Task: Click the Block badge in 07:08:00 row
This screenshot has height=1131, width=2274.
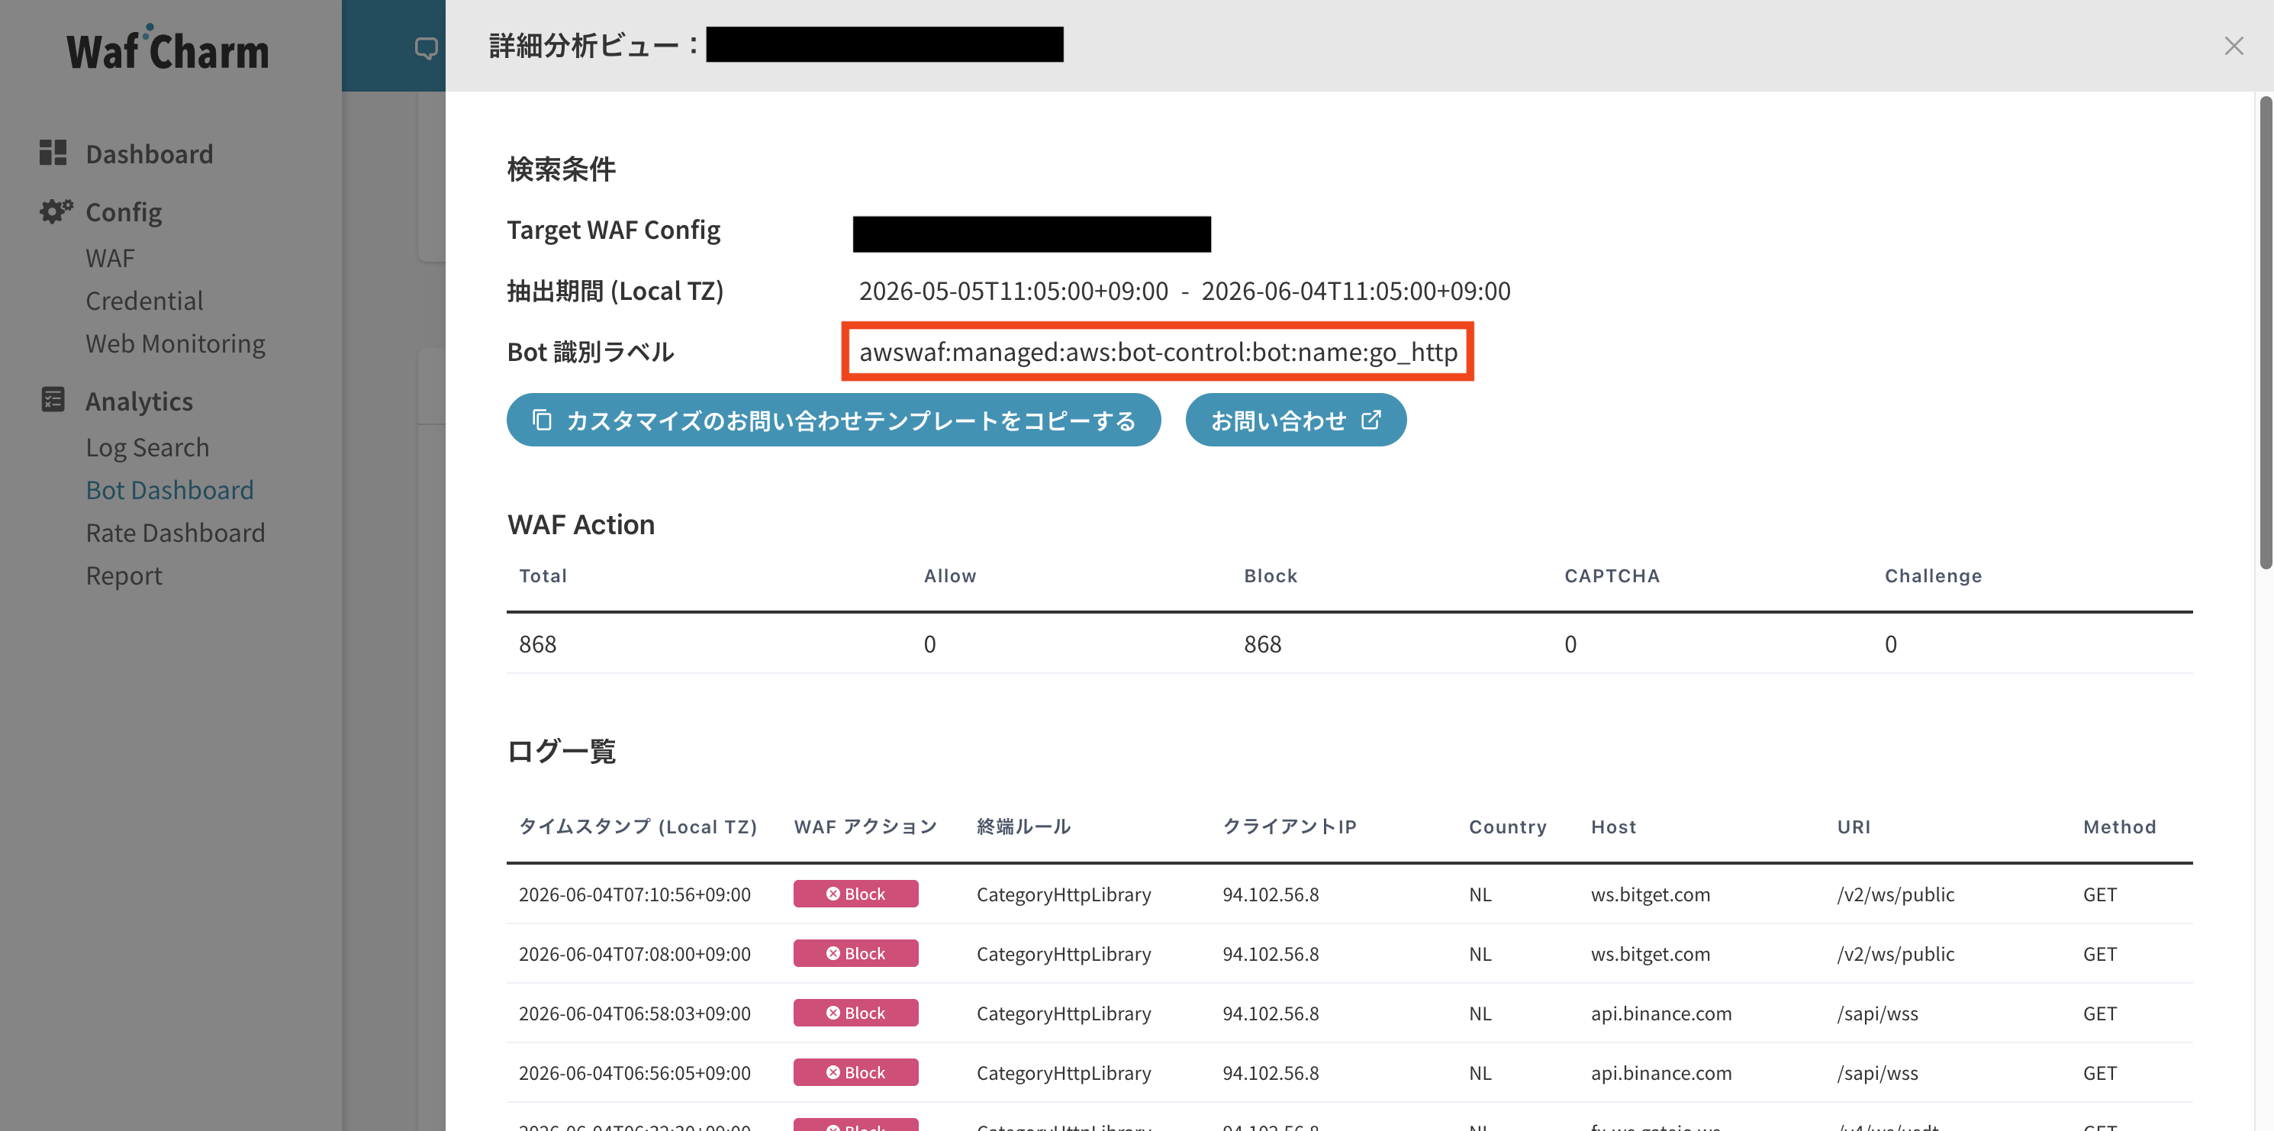Action: point(855,953)
